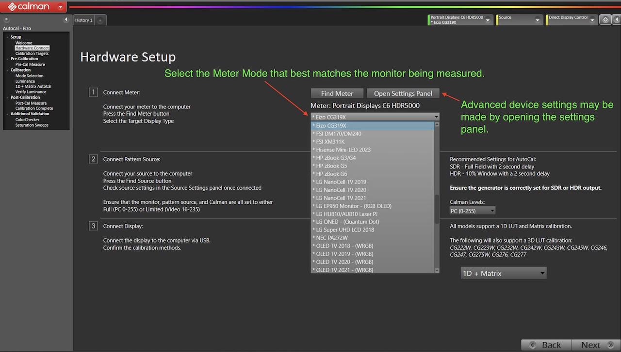
Task: Choose FSI XM311K meter mode
Action: click(x=373, y=141)
